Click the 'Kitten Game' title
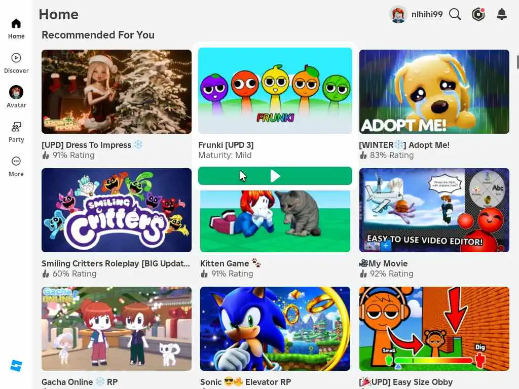Screen dimensions: 519x389 [x=230, y=263]
